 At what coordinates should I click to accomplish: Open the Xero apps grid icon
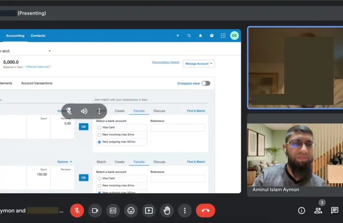pos(223,35)
